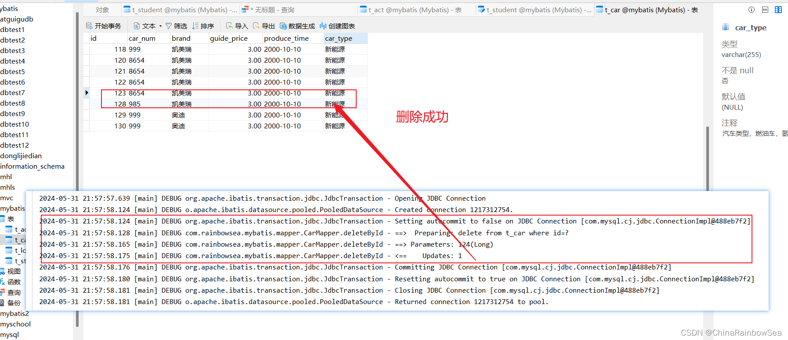Open the 数据生成 data generation tool
Image resolution: width=788 pixels, height=340 pixels.
[297, 26]
